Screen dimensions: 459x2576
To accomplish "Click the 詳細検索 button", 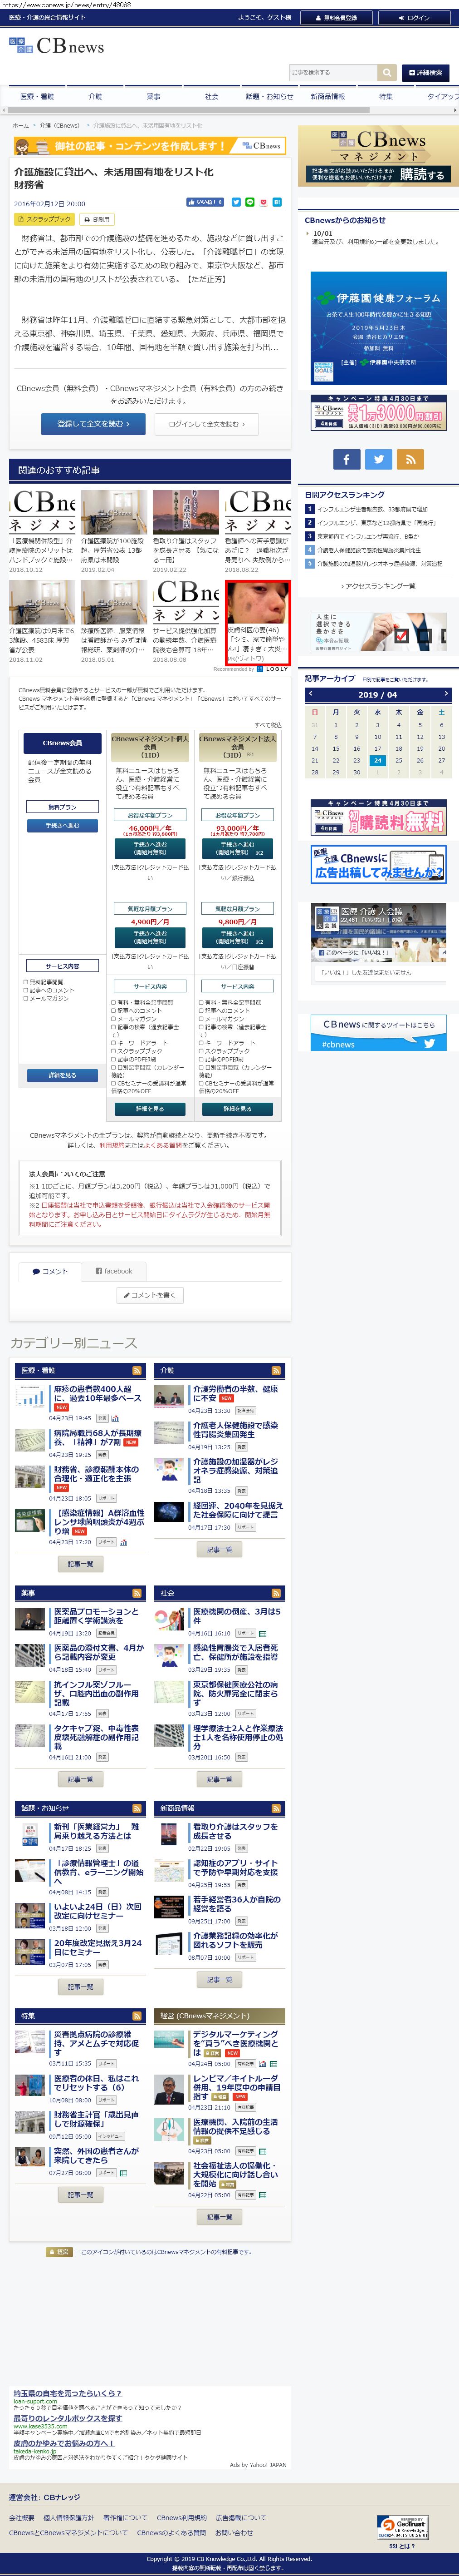I will pos(426,73).
